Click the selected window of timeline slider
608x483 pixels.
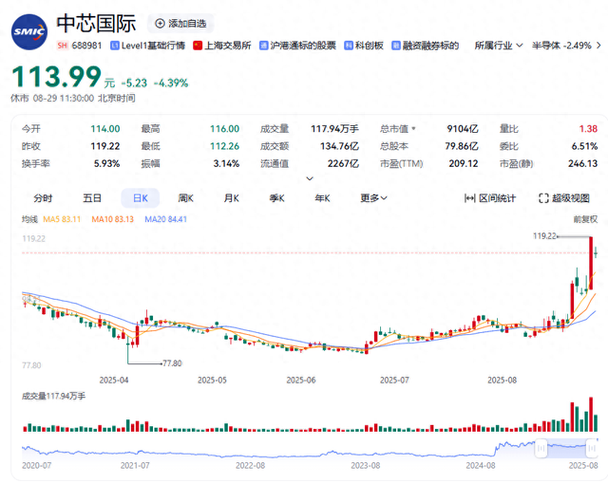566,449
